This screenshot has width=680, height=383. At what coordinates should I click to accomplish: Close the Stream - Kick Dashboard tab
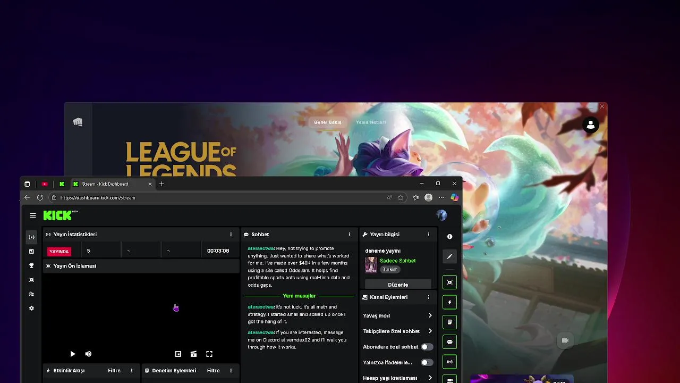pyautogui.click(x=150, y=184)
